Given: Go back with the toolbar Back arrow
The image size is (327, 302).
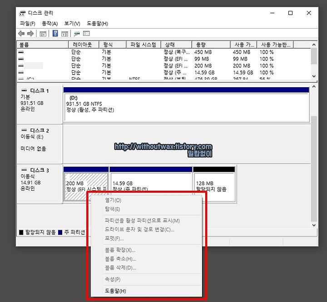Looking at the screenshot, I should pyautogui.click(x=21, y=33).
